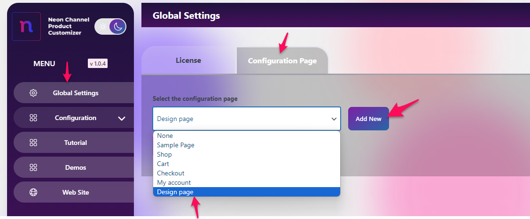Viewport: 530px width, 219px height.
Task: Open the Configuration Page tab
Action: tap(282, 61)
